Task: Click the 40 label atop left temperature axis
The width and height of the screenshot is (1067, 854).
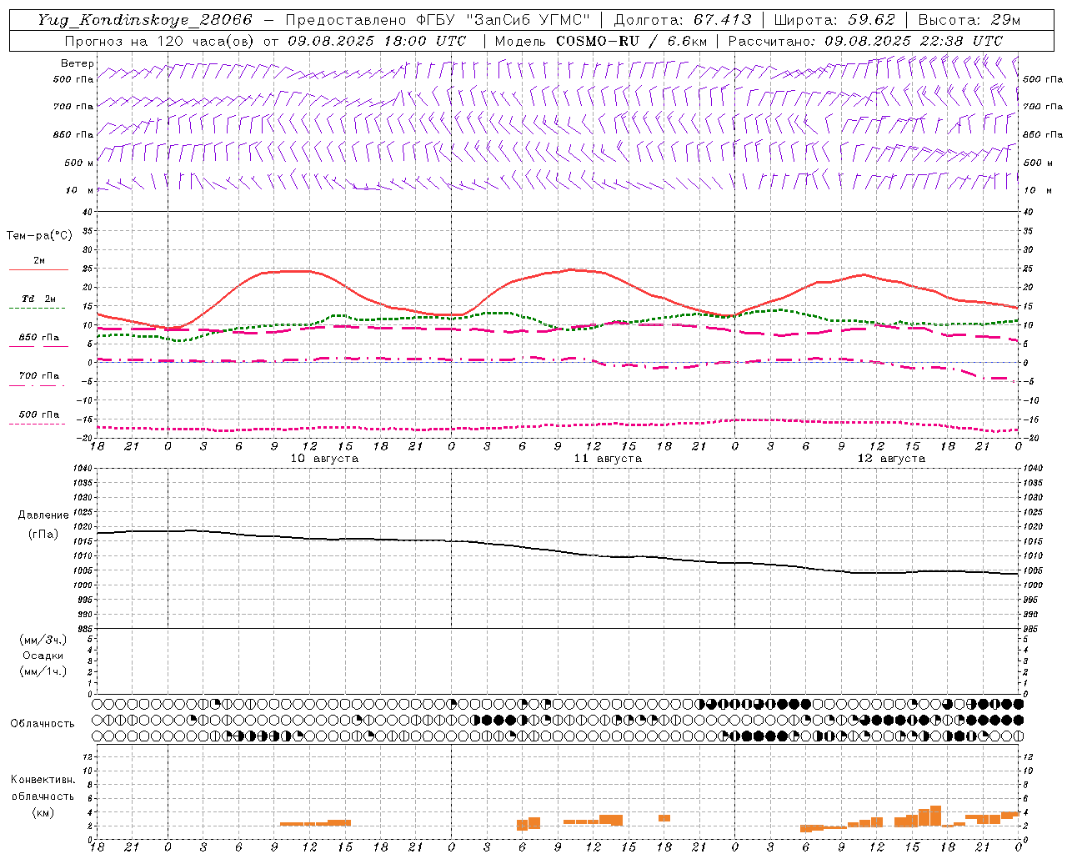Action: point(89,212)
